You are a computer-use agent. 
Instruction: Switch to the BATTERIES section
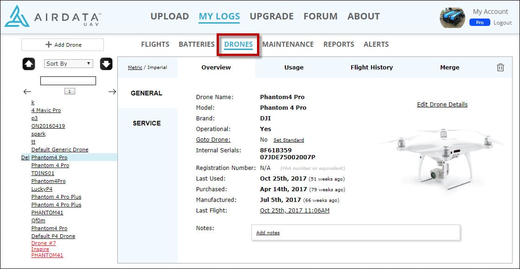point(197,44)
